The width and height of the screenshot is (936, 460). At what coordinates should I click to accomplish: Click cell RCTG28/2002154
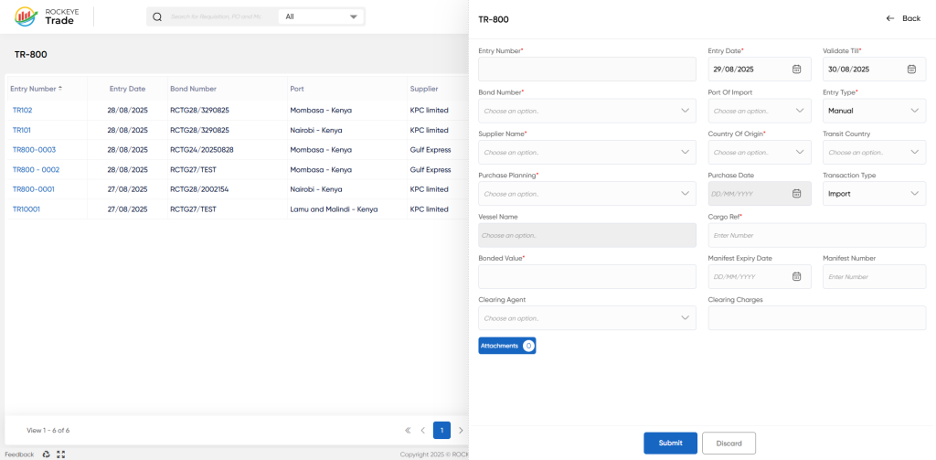pyautogui.click(x=199, y=189)
